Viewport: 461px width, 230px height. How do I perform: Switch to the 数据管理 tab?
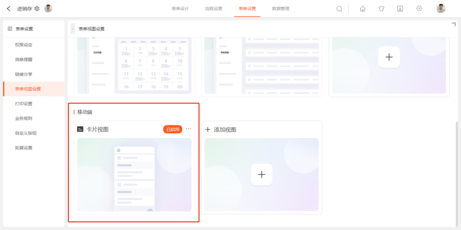point(281,9)
